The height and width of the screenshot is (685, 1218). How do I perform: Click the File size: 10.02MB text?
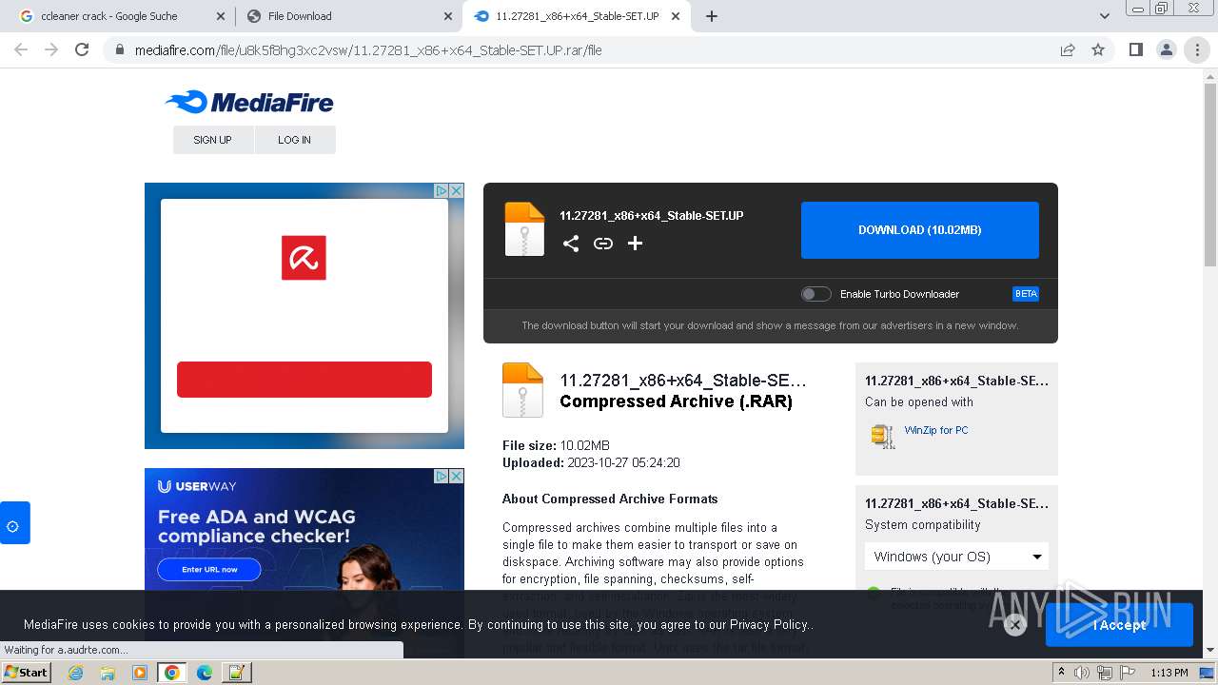click(556, 445)
